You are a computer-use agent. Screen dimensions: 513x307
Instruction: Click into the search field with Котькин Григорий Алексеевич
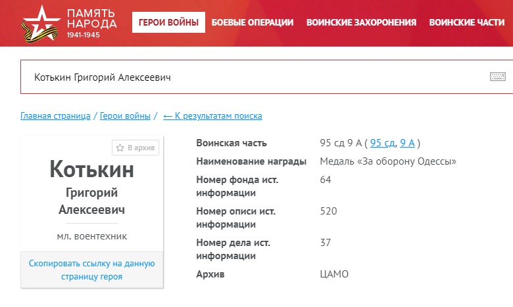coord(255,77)
